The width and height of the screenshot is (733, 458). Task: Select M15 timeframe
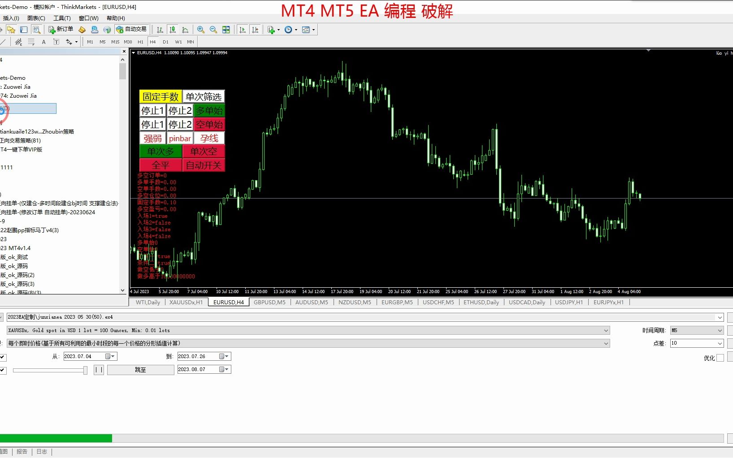tap(115, 42)
